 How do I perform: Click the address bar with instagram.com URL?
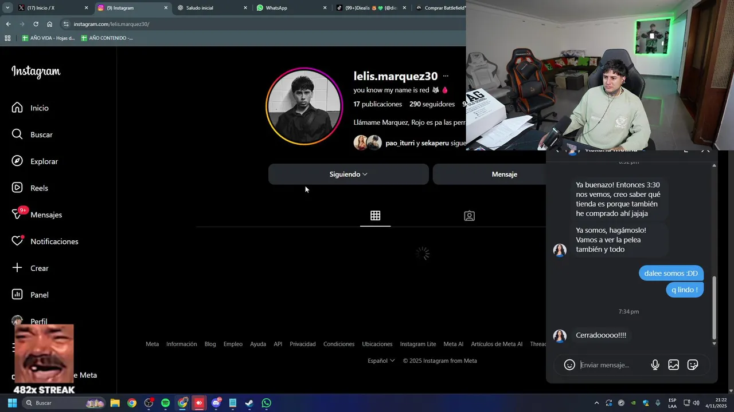[x=264, y=24]
